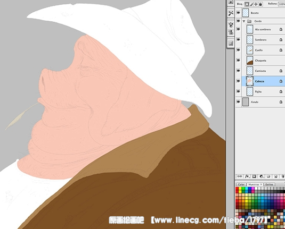The width and height of the screenshot is (285, 229).
Task: Toggle visibility of Fondo layer
Action: point(238,102)
